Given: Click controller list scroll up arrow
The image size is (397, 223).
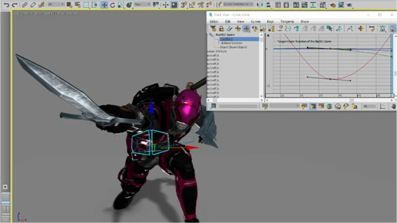Looking at the screenshot, I should pyautogui.click(x=262, y=35).
